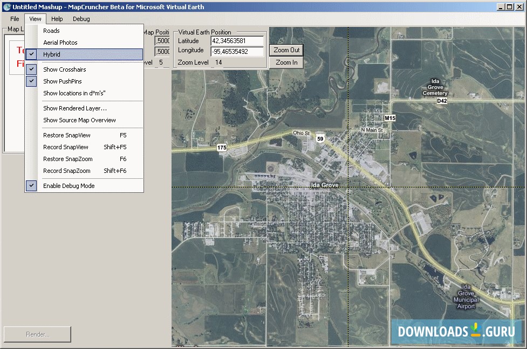Select the Hybrid map view mode
Screen dimensions: 527x349
coord(53,54)
